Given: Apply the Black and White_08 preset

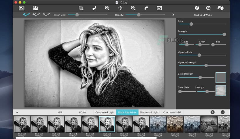Looking at the screenshot, I should pos(141,124).
